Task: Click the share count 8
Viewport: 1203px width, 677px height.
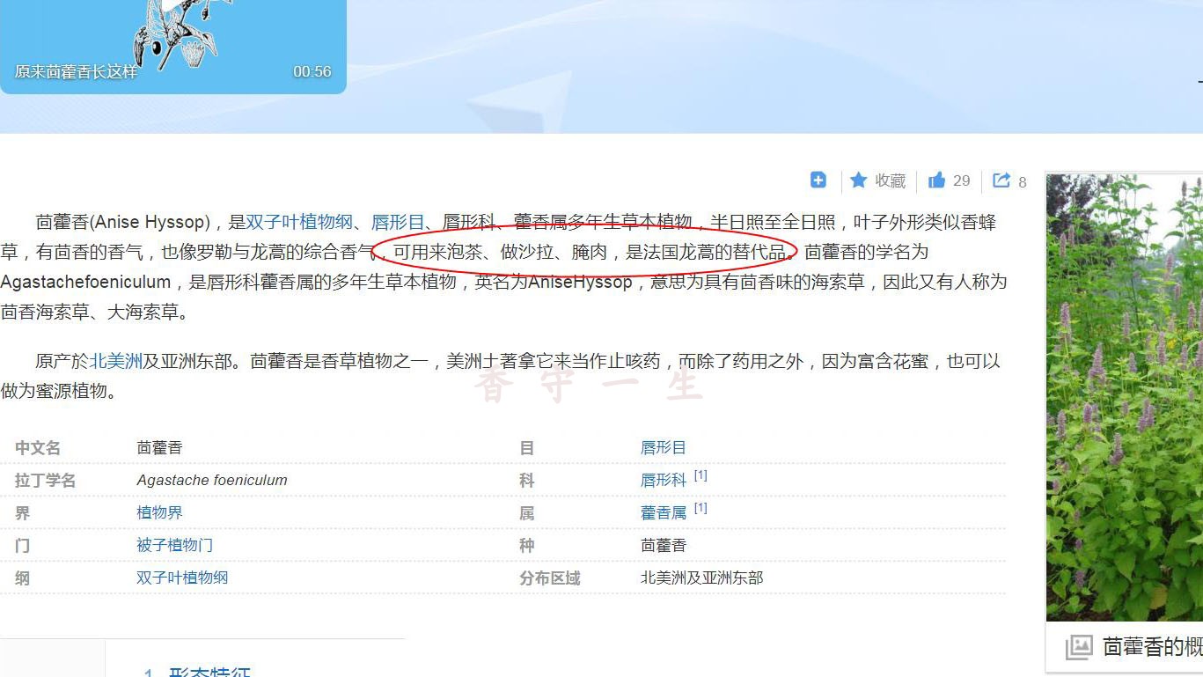Action: tap(1023, 182)
